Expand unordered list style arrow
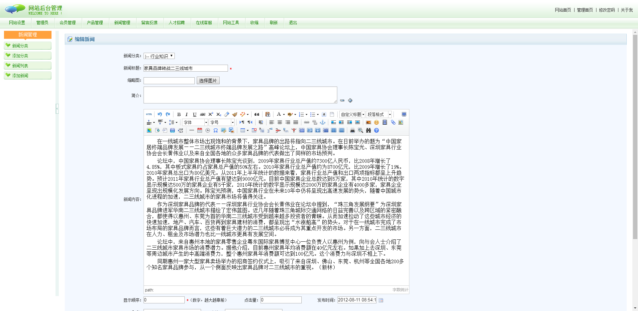Image resolution: width=638 pixels, height=311 pixels. [318, 115]
